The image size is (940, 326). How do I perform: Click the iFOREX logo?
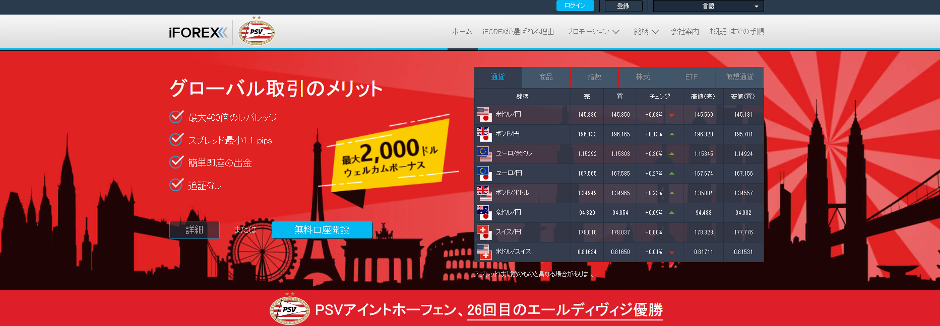pos(198,33)
